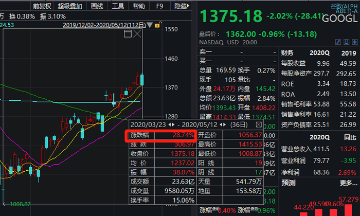Click the ROE 3.34 row
The width and height of the screenshot is (360, 216).
click(319, 84)
